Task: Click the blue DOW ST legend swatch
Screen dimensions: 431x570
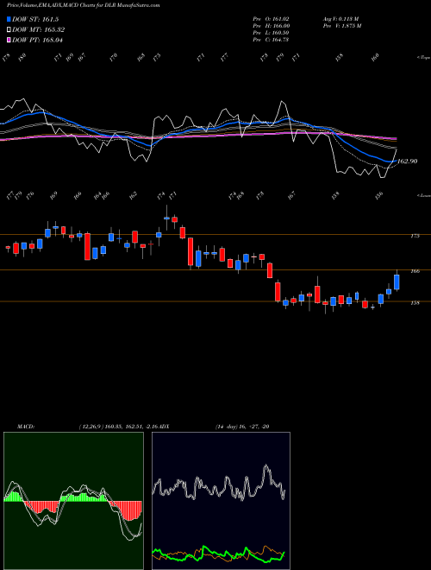Action: [9, 19]
